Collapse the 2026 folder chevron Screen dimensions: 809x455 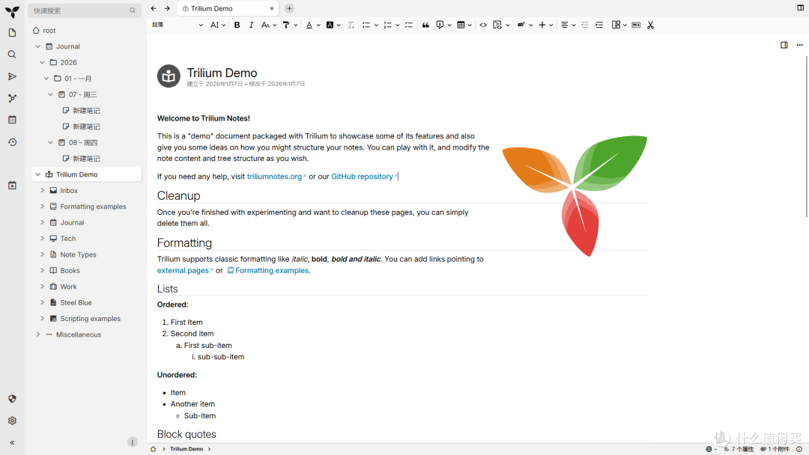click(42, 62)
